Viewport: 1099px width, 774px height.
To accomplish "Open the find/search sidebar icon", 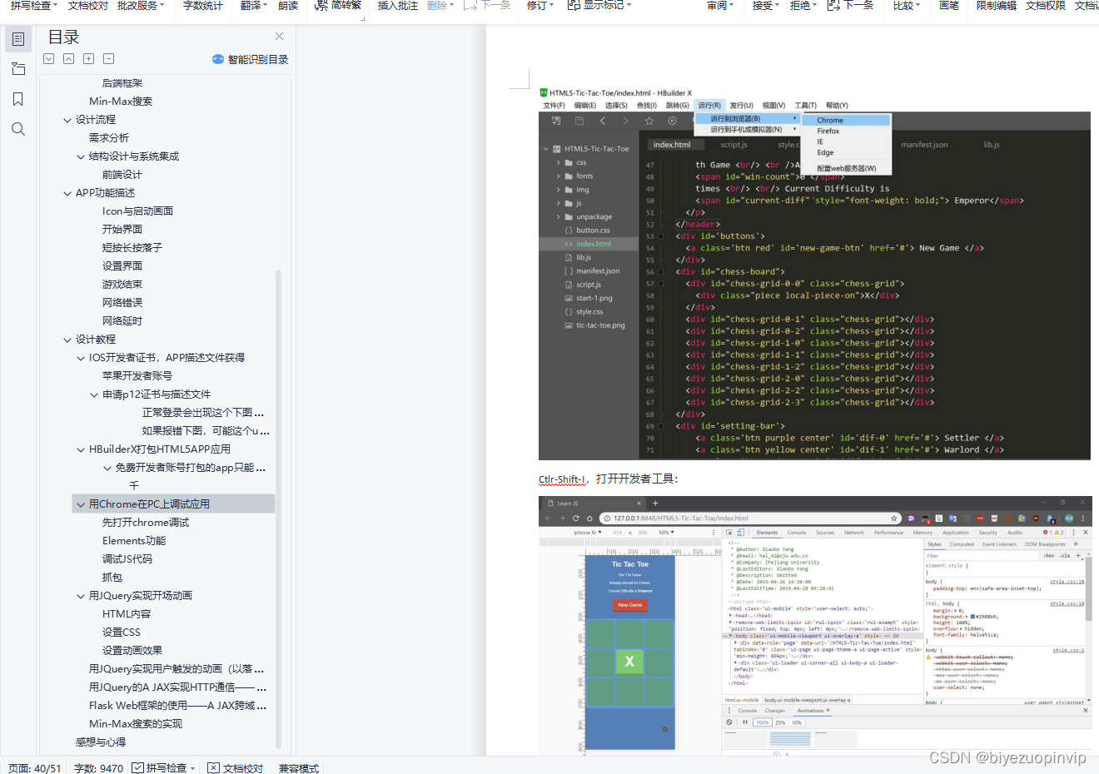I will pyautogui.click(x=18, y=129).
